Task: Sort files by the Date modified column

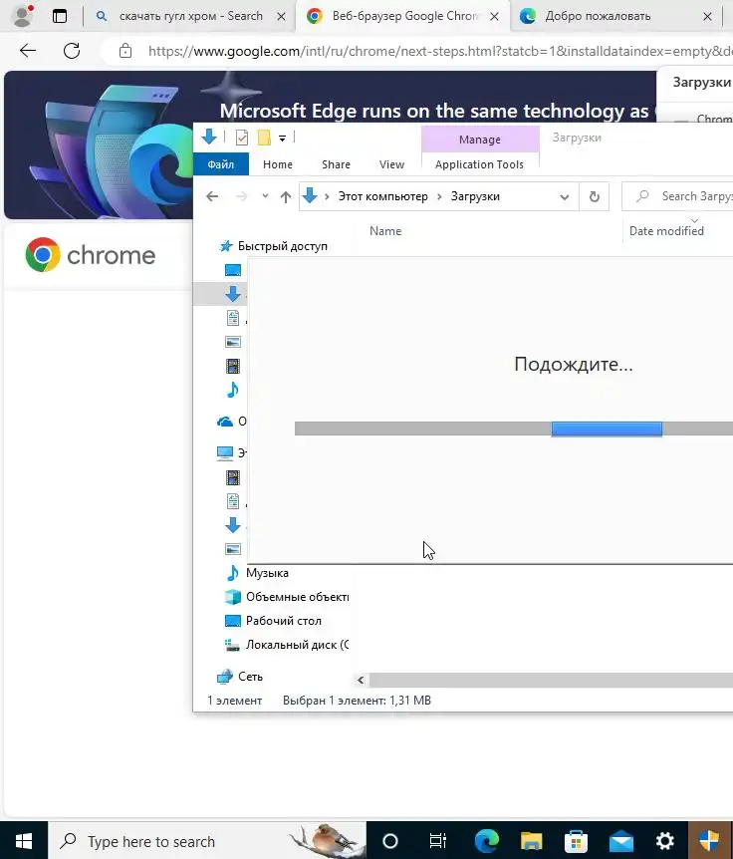Action: [x=666, y=230]
